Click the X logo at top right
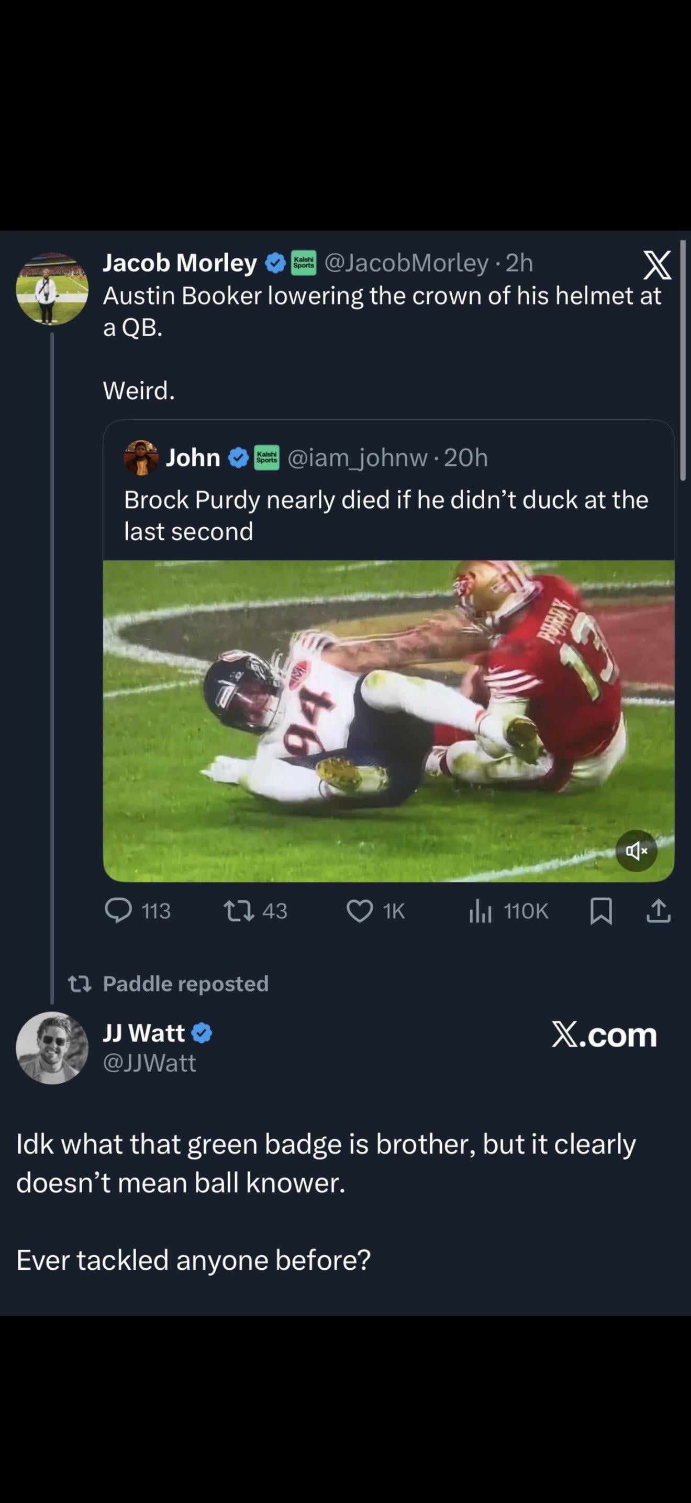This screenshot has width=691, height=1503. [x=656, y=266]
